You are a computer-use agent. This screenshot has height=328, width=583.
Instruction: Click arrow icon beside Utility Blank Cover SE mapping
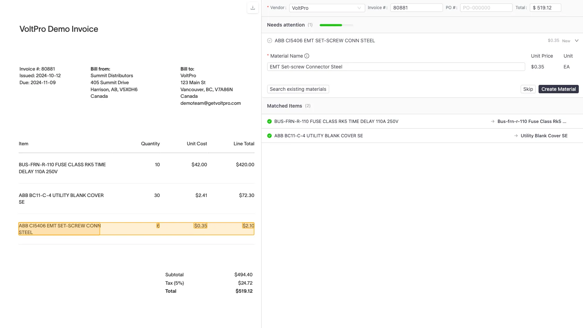[515, 136]
